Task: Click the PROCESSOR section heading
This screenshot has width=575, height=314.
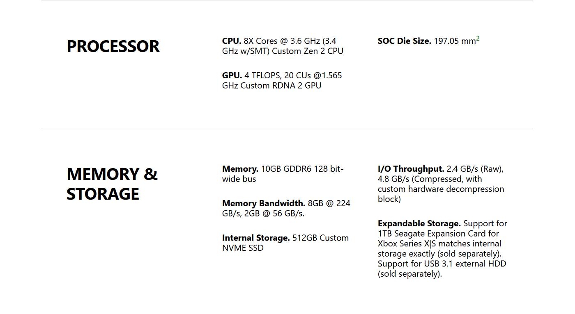Action: tap(113, 46)
